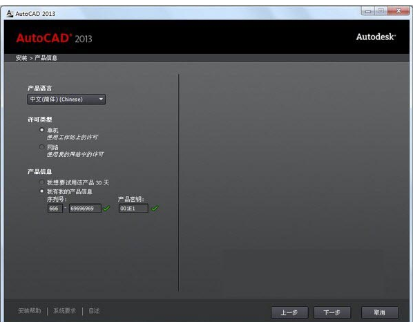Click the 上一步 back button
This screenshot has height=322, width=413.
(x=289, y=313)
